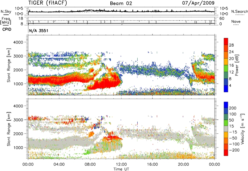Click the 'Nave' legend label
Viewport: 248px width, 171px height.
point(236,22)
